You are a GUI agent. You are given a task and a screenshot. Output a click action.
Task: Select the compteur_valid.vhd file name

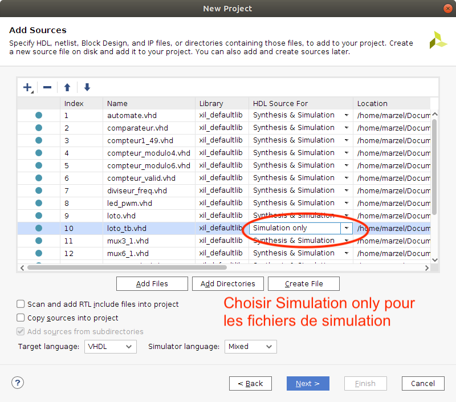click(141, 178)
